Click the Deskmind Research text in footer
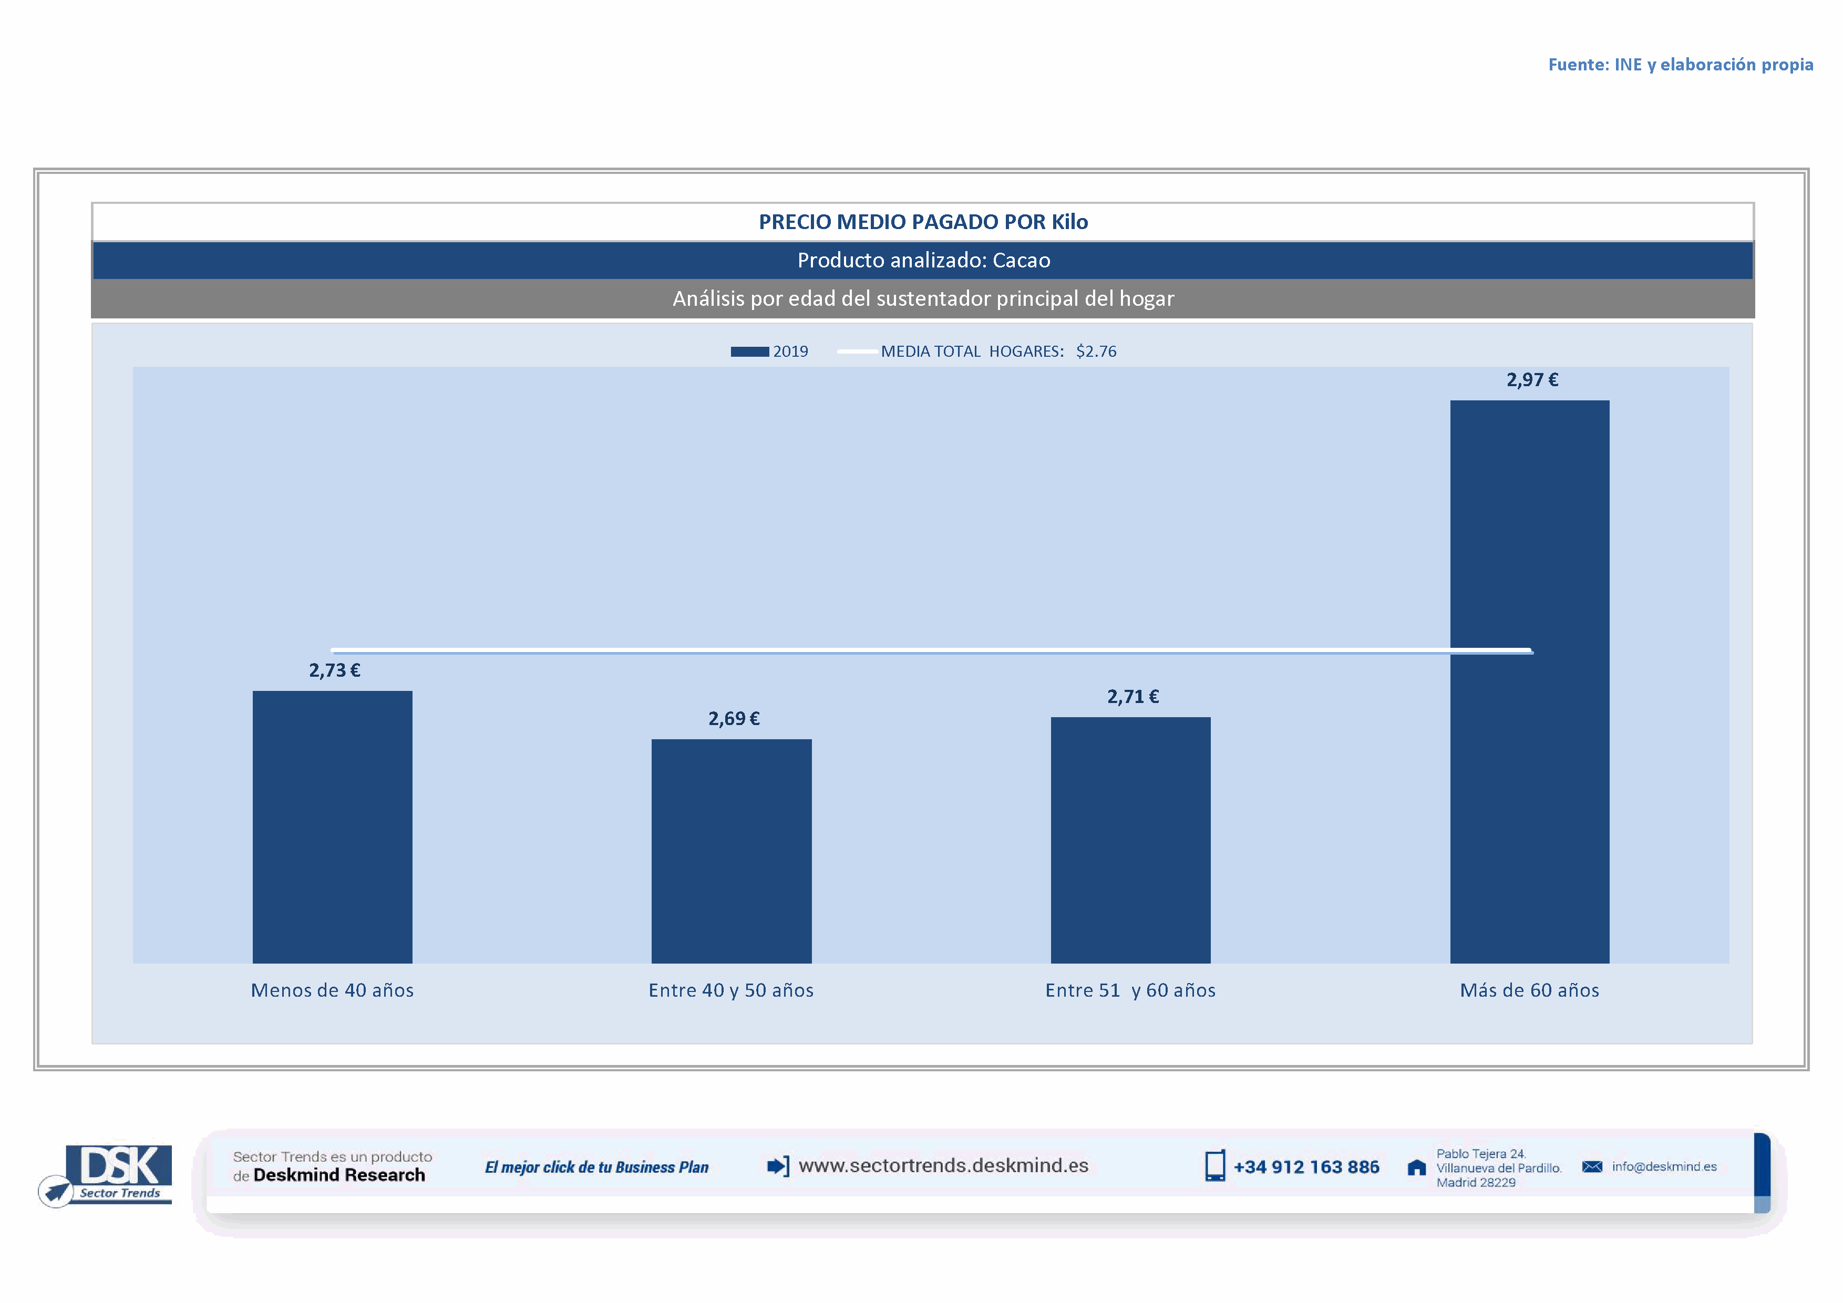This screenshot has height=1303, width=1843. 339,1175
